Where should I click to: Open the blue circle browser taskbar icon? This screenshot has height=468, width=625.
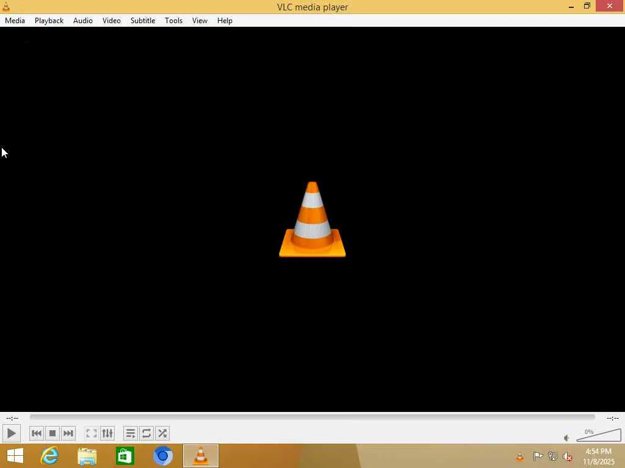[x=162, y=456]
